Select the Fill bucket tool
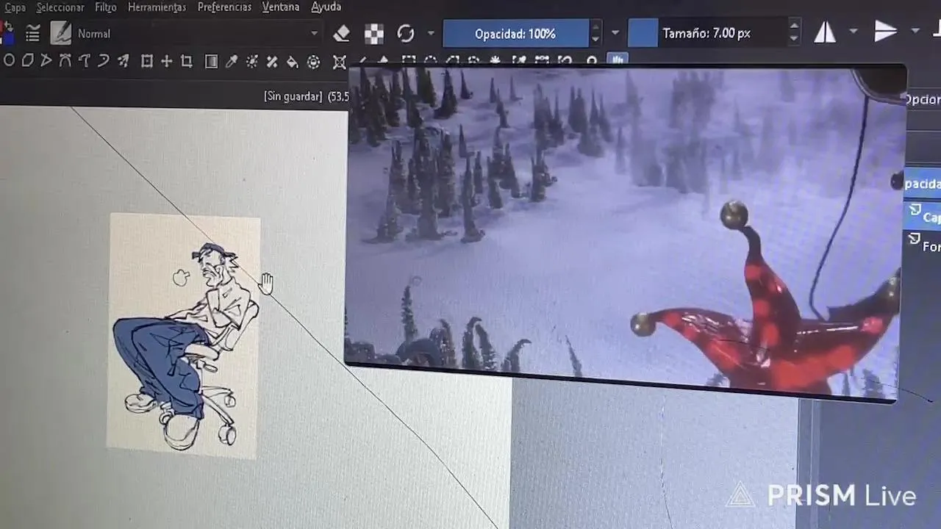Viewport: 941px width, 529px height. tap(293, 62)
